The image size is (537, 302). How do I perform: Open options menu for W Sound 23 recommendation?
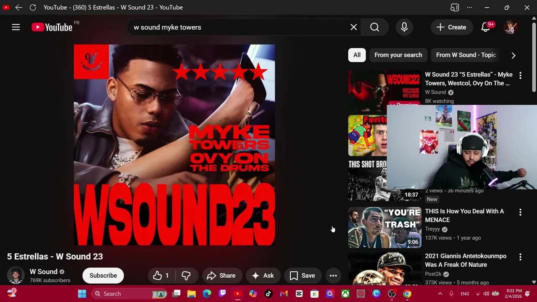coord(520,75)
